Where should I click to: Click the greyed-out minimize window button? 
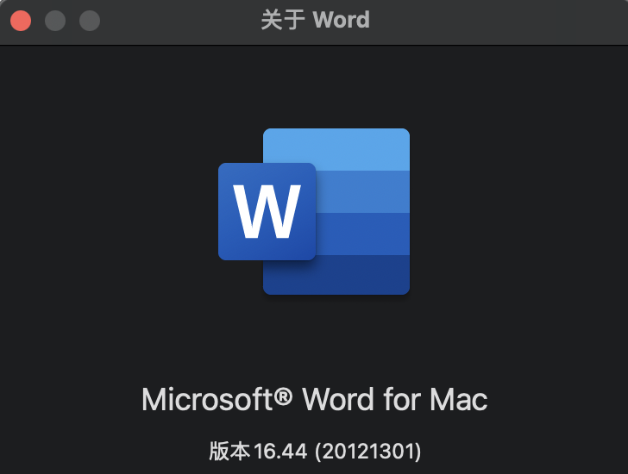click(x=55, y=21)
